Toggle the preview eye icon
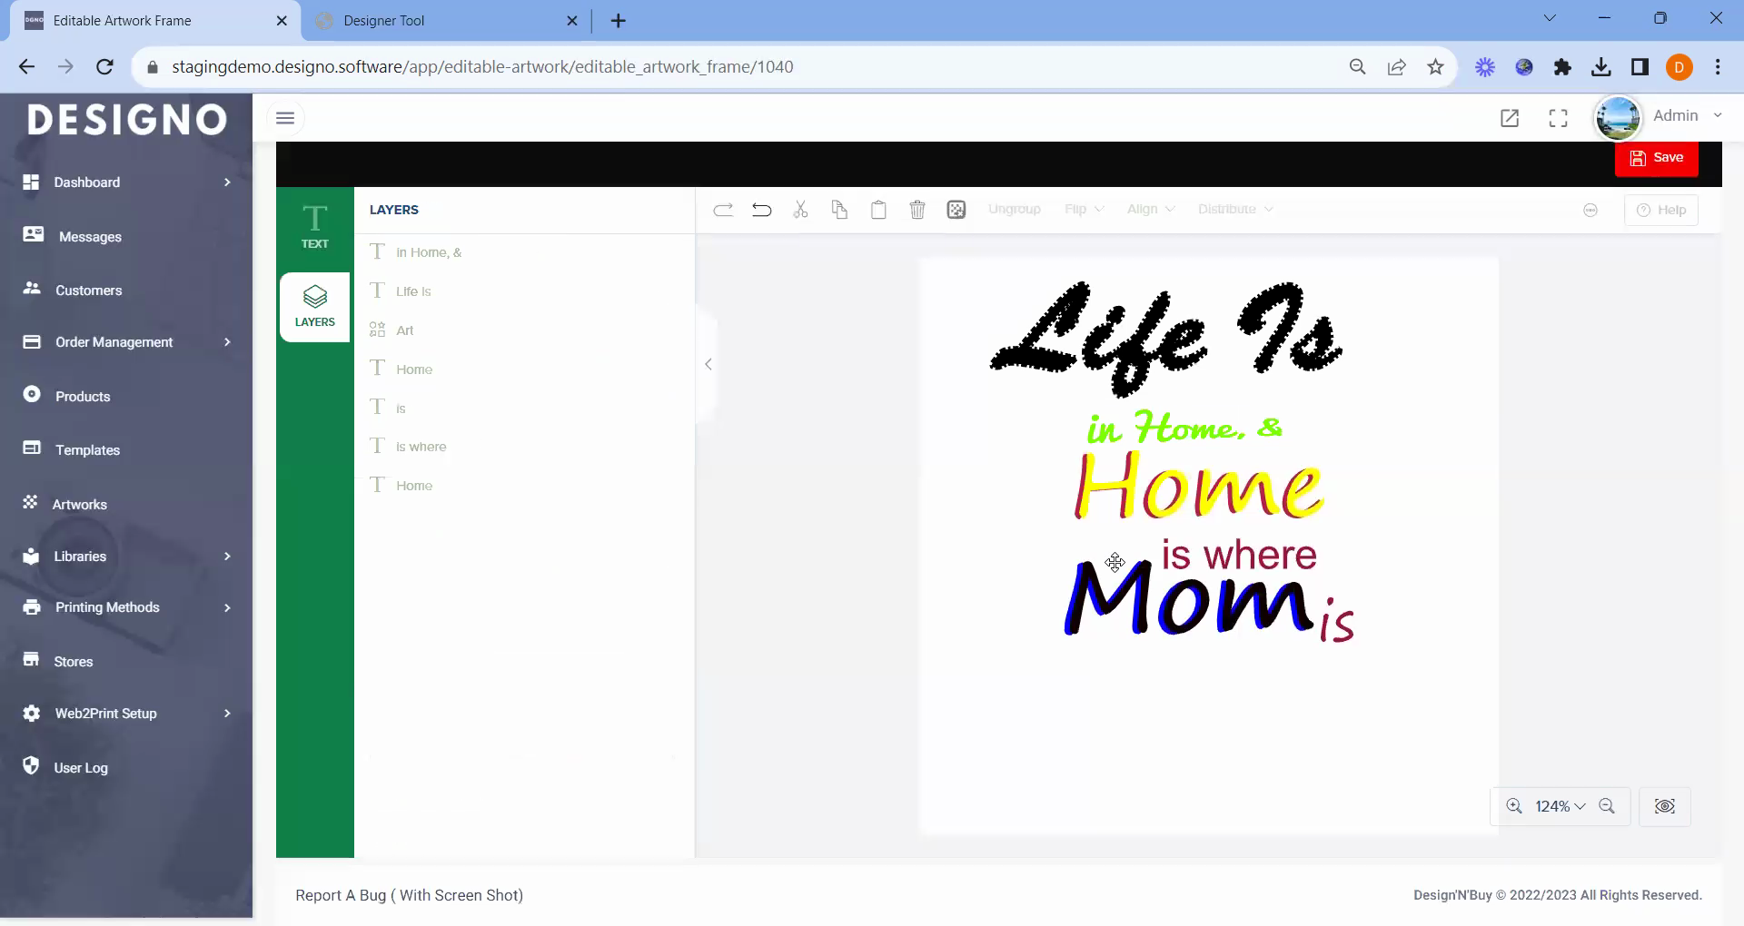The width and height of the screenshot is (1744, 926). pyautogui.click(x=1664, y=806)
